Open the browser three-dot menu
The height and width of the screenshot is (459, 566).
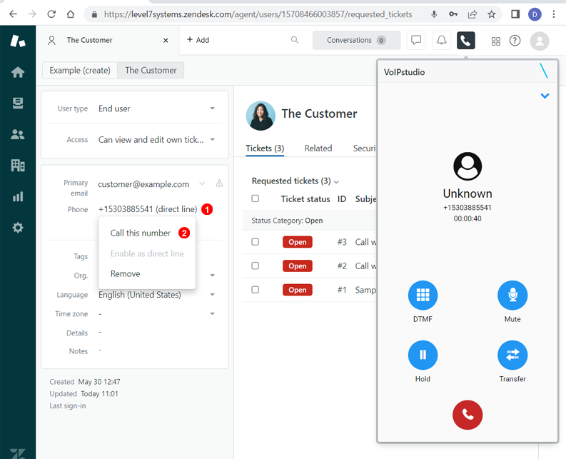pos(554,14)
